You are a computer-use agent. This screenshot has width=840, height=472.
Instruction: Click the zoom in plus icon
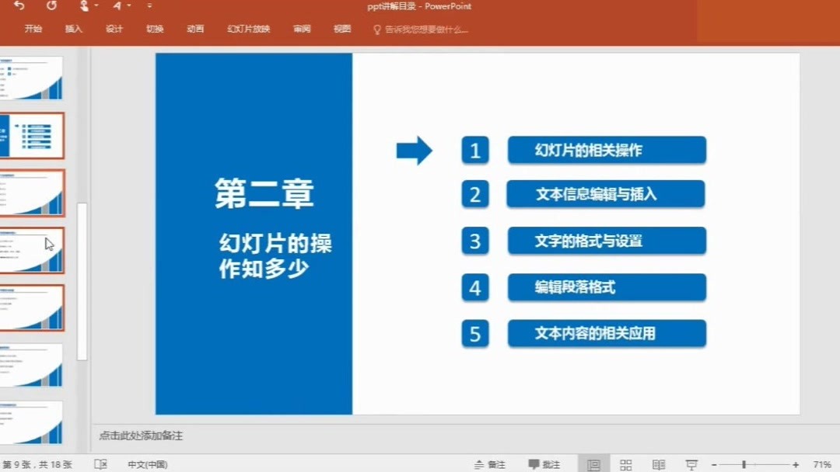click(x=796, y=465)
